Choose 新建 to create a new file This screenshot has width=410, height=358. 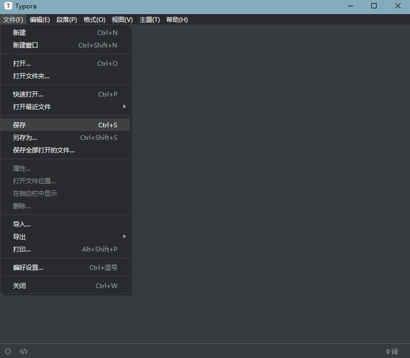tap(65, 32)
